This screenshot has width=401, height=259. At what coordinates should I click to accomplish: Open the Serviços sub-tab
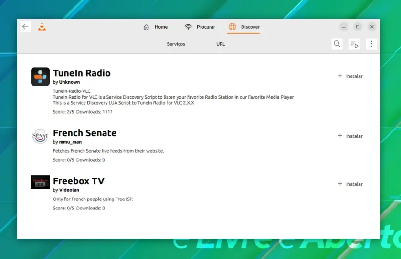[176, 44]
